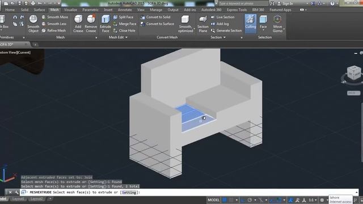The image size is (363, 204).
Task: Toggle the grid display in status bar
Action: [224, 200]
